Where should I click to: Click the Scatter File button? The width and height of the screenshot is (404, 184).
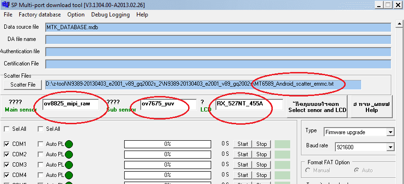click(23, 85)
